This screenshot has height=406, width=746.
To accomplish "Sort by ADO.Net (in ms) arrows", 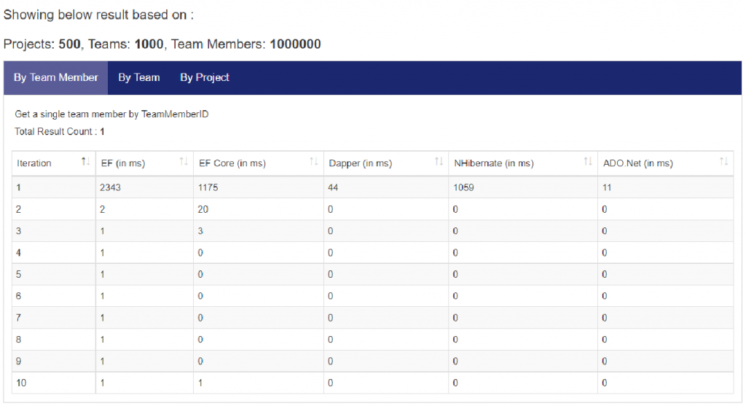I will (x=723, y=162).
